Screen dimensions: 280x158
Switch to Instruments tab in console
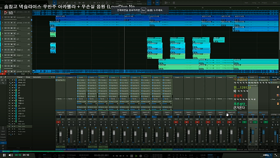[37, 77]
